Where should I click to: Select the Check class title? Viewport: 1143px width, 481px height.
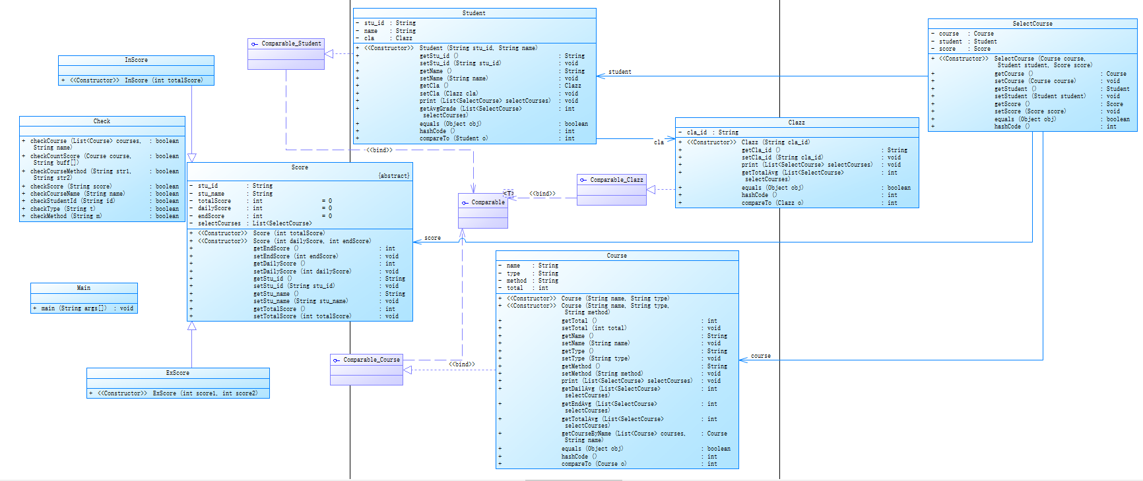102,121
